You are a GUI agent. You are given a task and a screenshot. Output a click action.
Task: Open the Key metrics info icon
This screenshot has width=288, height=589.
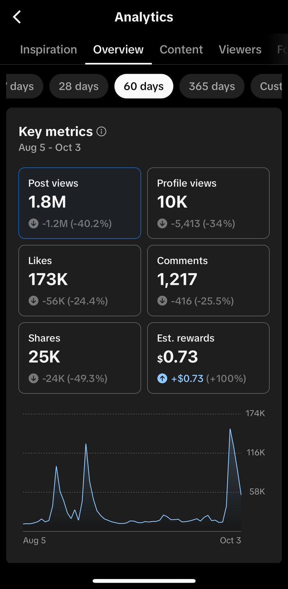101,131
